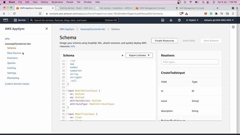Open Functions in sidebar
This screenshot has width=240, height=135.
(x=12, y=58)
